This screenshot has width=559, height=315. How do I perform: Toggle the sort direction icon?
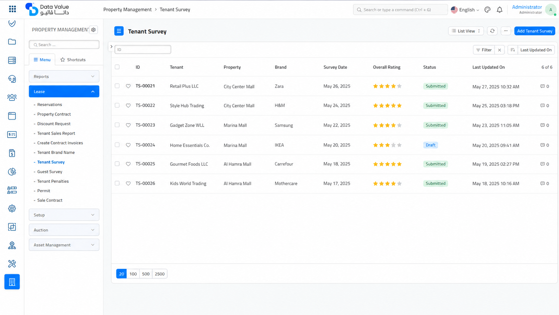click(x=513, y=50)
